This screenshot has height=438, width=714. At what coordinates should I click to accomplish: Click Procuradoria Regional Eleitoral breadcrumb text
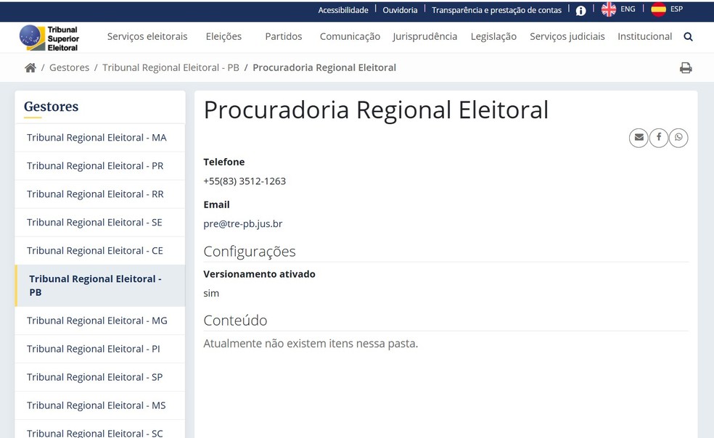(x=324, y=67)
